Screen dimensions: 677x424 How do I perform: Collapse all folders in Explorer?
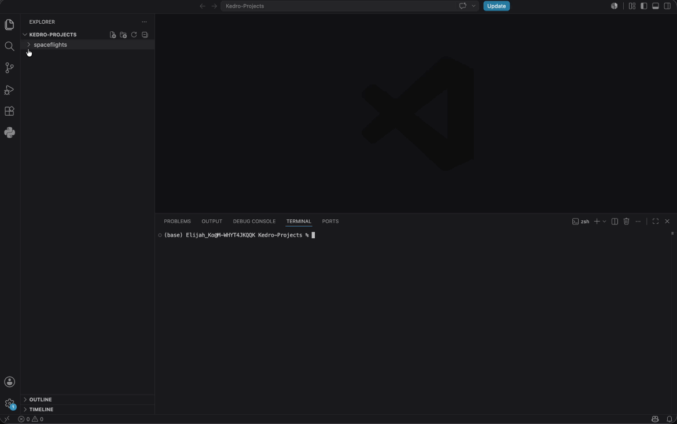[x=145, y=35]
